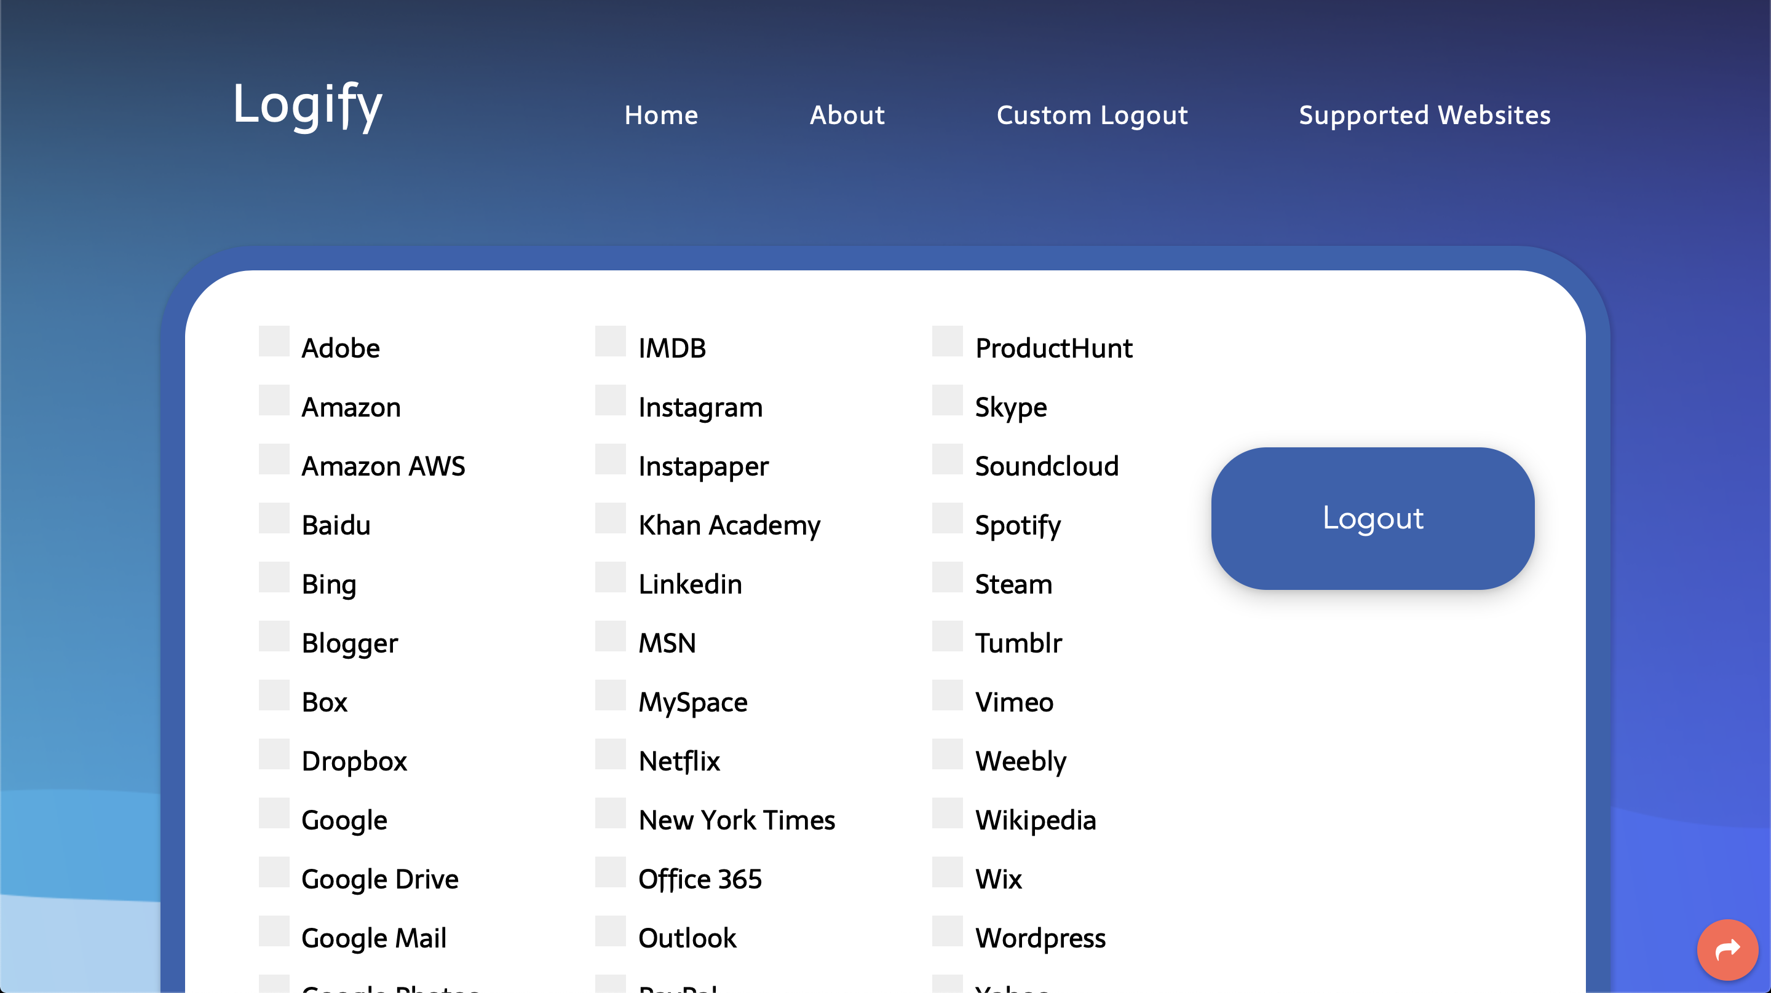Check the MySpace checkbox
This screenshot has height=993, width=1771.
click(x=611, y=696)
